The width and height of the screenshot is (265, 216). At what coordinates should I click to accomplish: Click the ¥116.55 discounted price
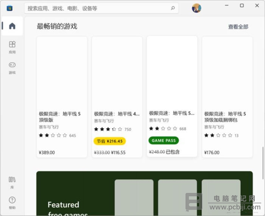coord(118,152)
